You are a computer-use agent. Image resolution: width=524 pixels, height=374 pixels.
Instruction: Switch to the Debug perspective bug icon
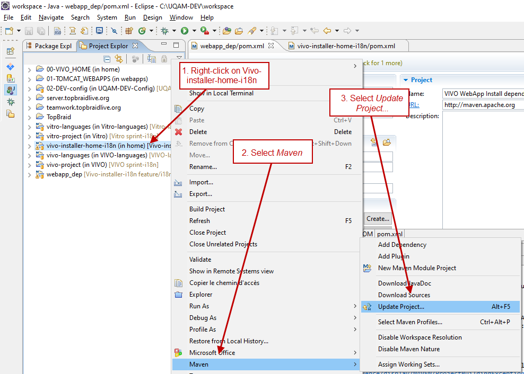[11, 102]
